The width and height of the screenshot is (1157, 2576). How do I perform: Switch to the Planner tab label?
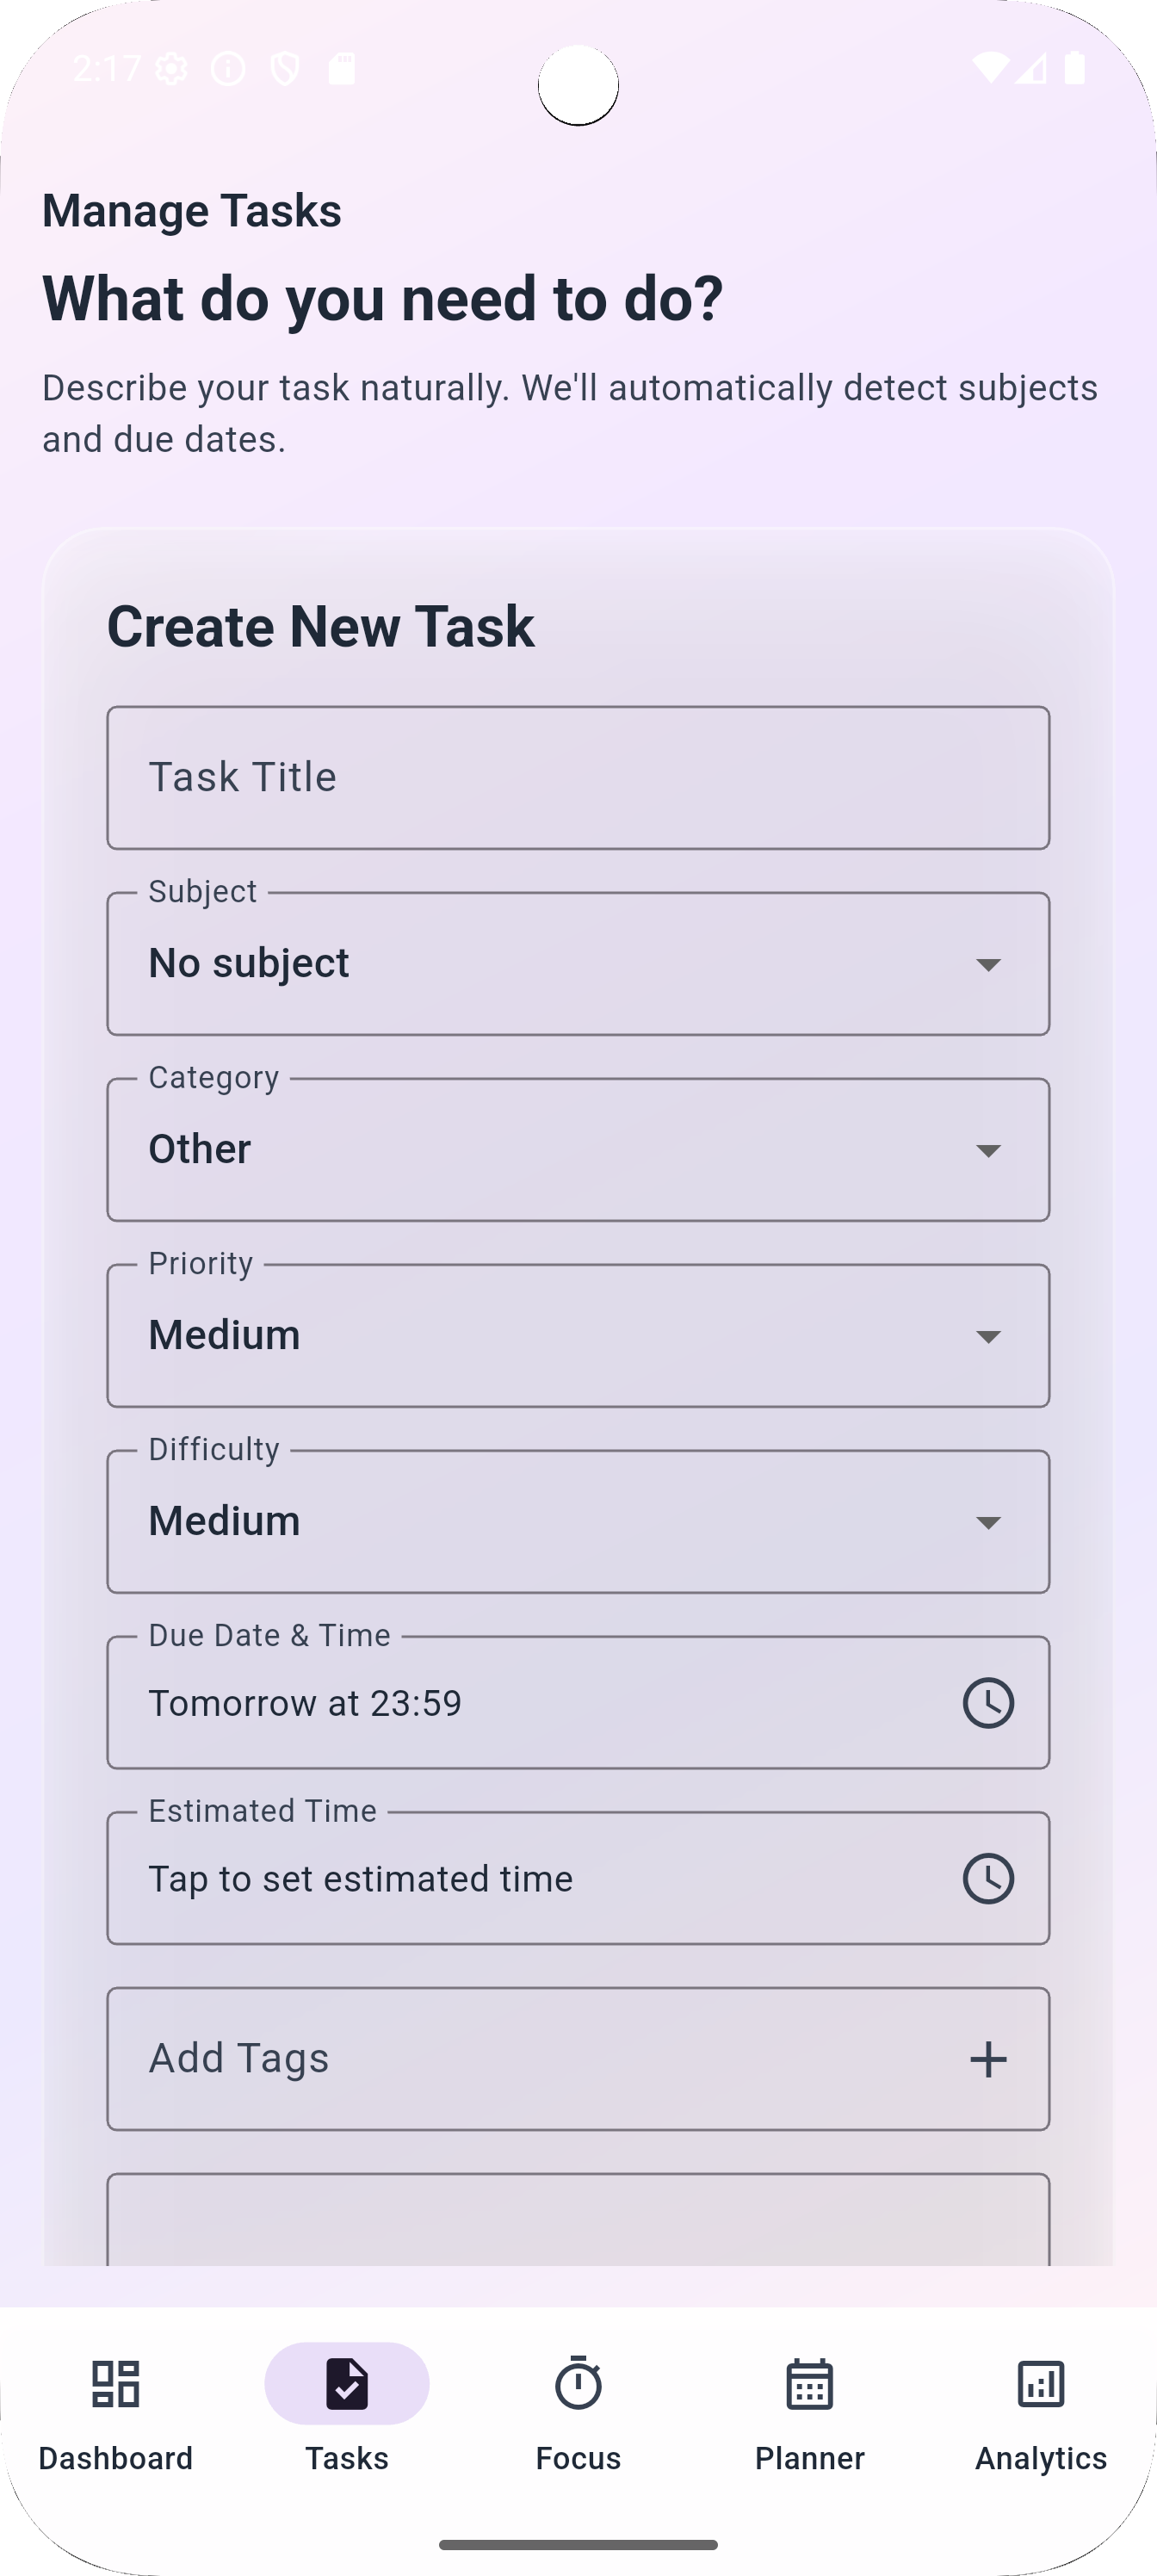[x=809, y=2458]
